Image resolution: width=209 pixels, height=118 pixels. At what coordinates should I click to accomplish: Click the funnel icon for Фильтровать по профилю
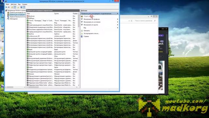tap(82, 19)
